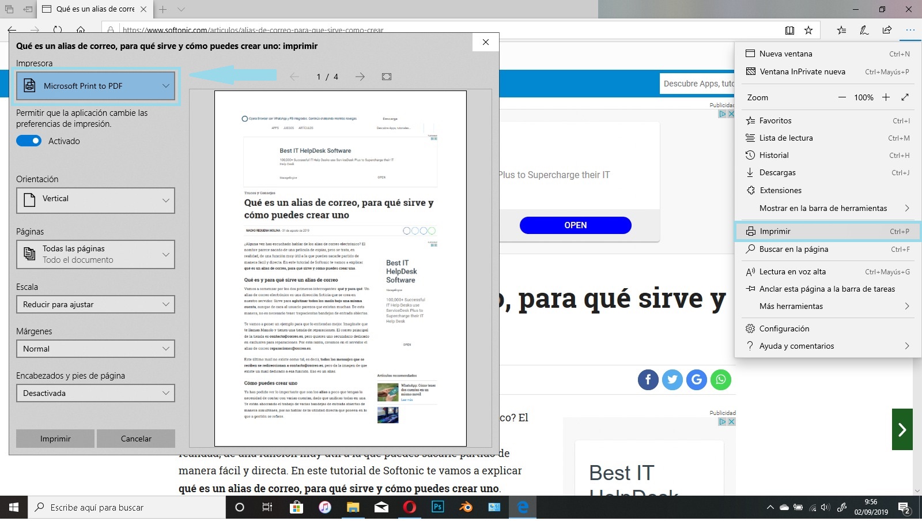Click the WhatsApp share icon

[721, 379]
